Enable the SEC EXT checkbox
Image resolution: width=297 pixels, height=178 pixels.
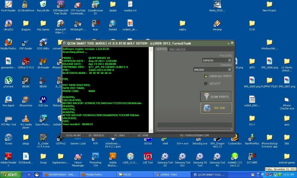click(206, 84)
